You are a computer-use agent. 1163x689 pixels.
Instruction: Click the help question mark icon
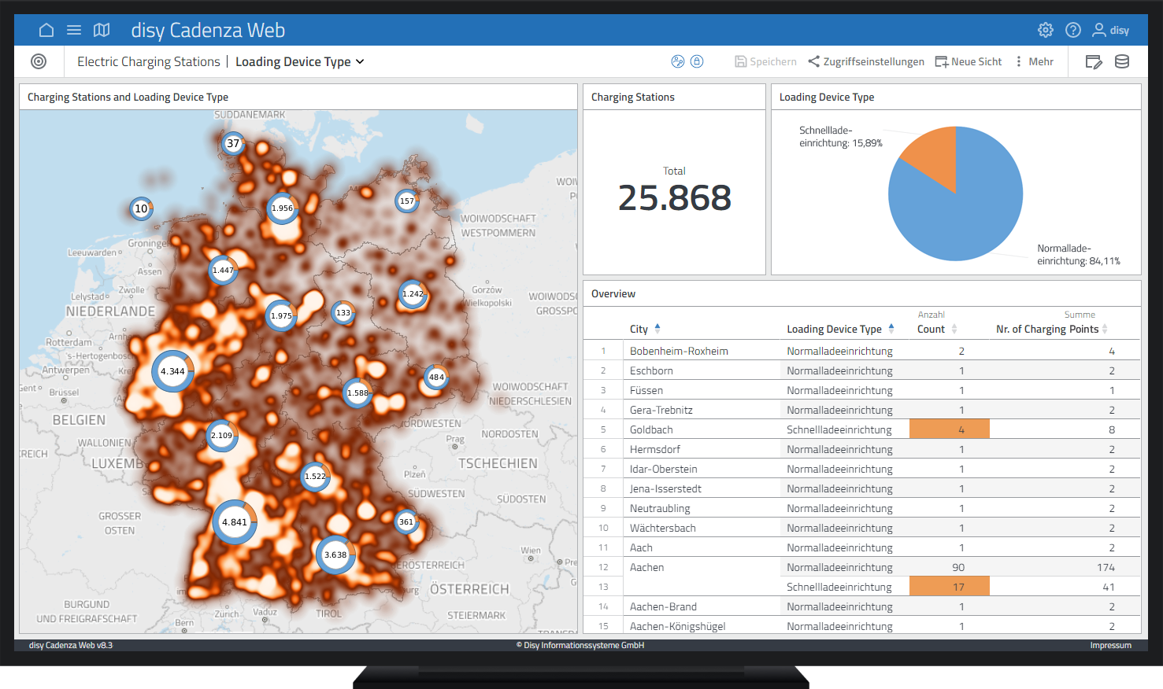tap(1073, 30)
